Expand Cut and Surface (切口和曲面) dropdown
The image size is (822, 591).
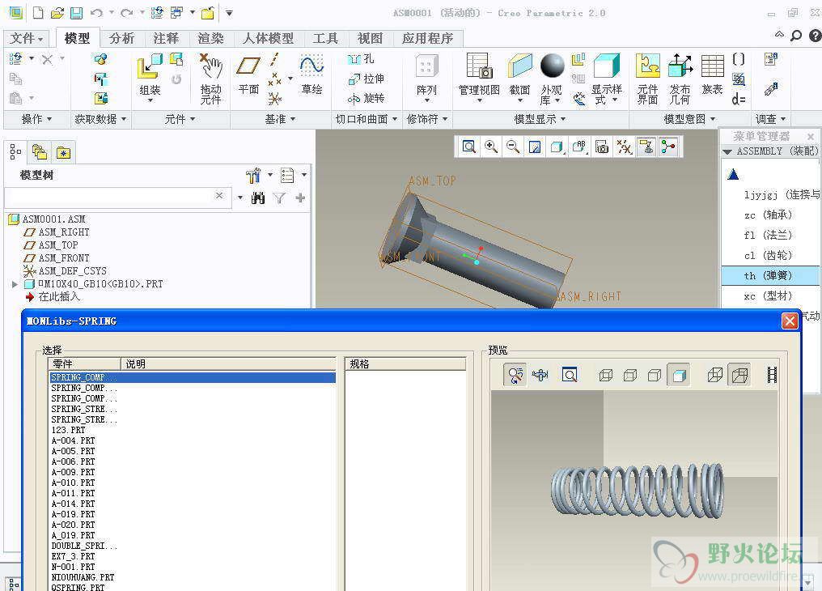(367, 120)
